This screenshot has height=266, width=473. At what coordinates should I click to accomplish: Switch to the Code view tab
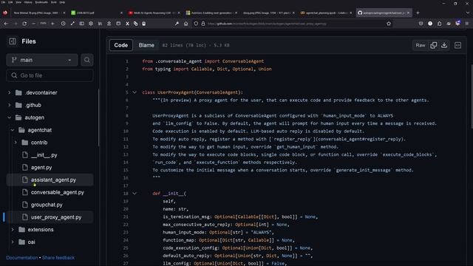tap(121, 45)
